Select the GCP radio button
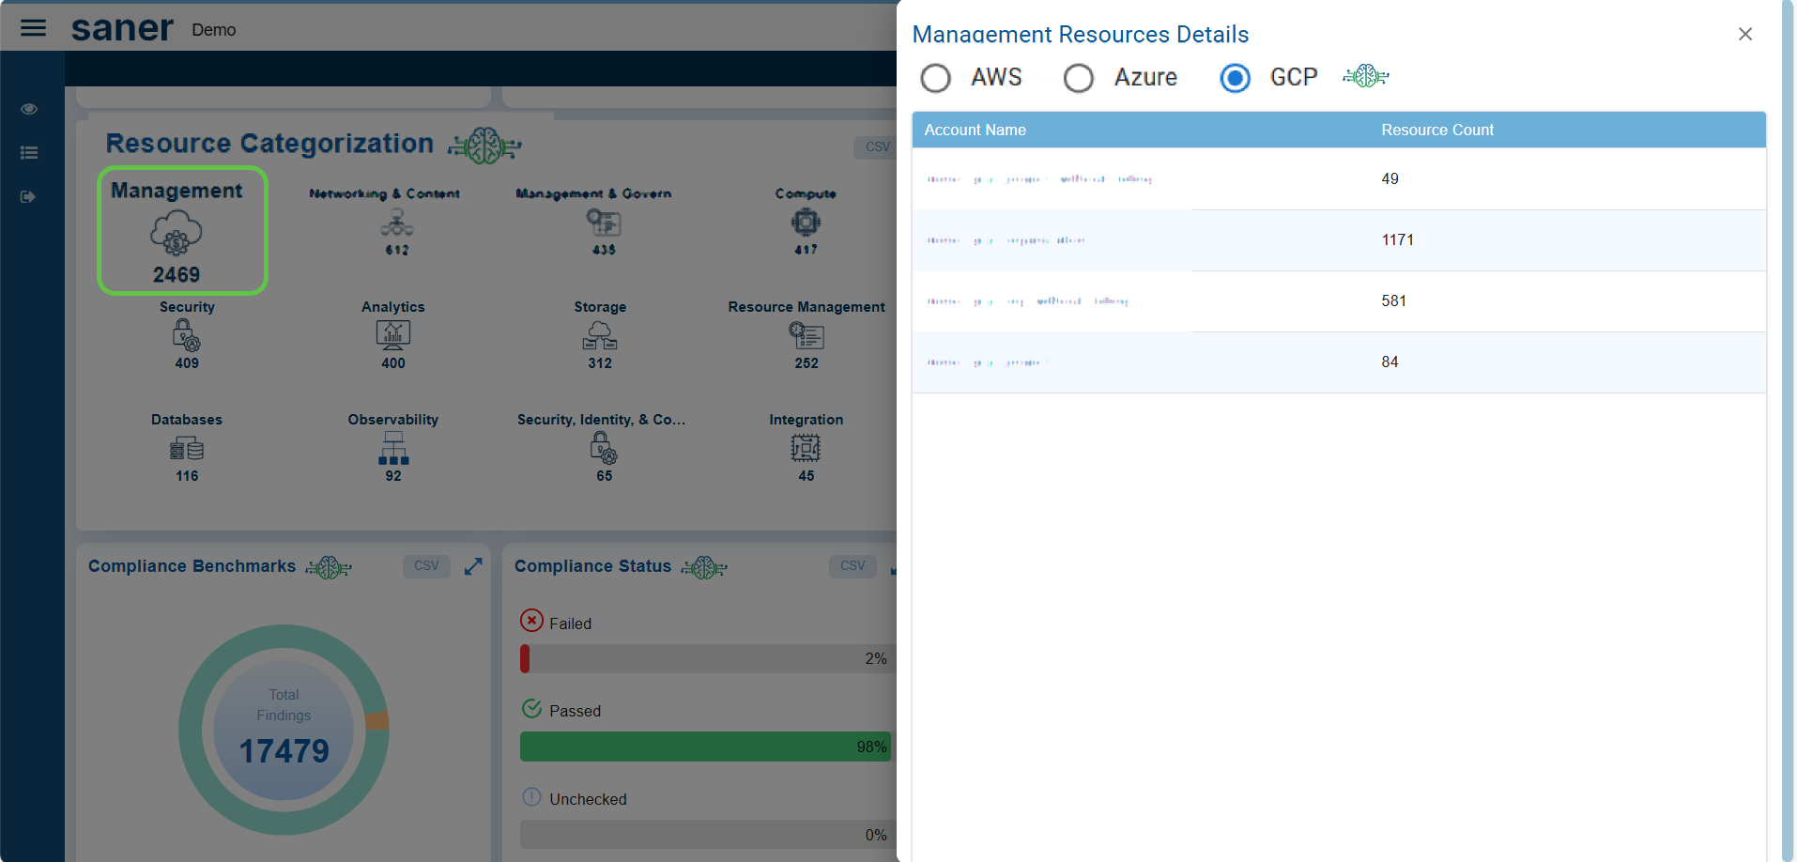 click(1235, 78)
